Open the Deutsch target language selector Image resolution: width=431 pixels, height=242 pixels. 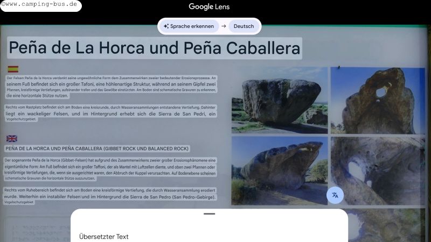244,26
